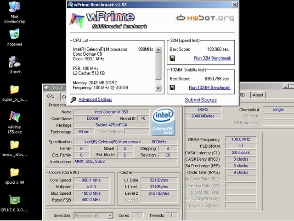Click the CPU List scroll down arrow
Screen dimensions: 294x221
point(158,88)
